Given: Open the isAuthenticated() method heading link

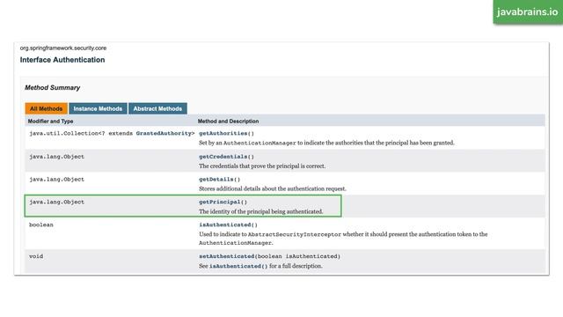Looking at the screenshot, I should (228, 225).
